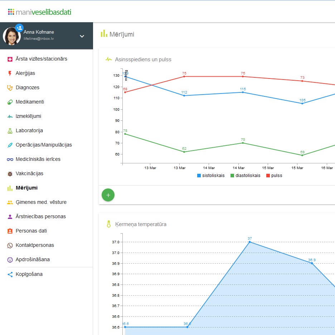This screenshot has width=335, height=335.
Task: Click the Operācijas/Manipulācijas syringe icon
Action: pos(10,145)
